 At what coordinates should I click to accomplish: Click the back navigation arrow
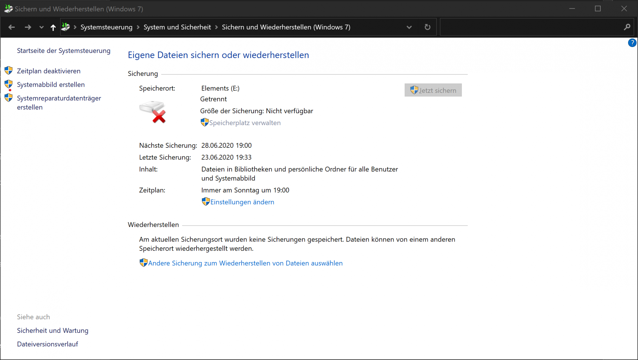(x=11, y=27)
